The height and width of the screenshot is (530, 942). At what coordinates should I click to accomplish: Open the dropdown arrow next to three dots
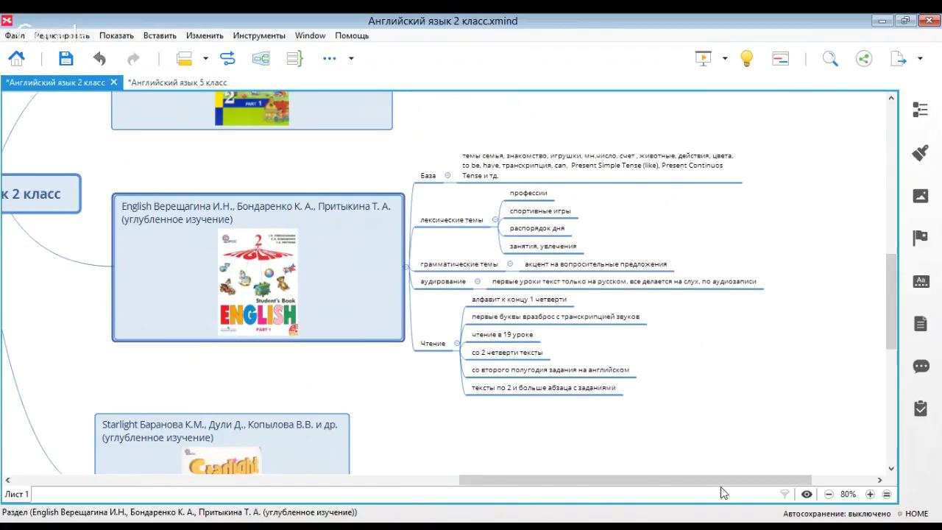[351, 59]
